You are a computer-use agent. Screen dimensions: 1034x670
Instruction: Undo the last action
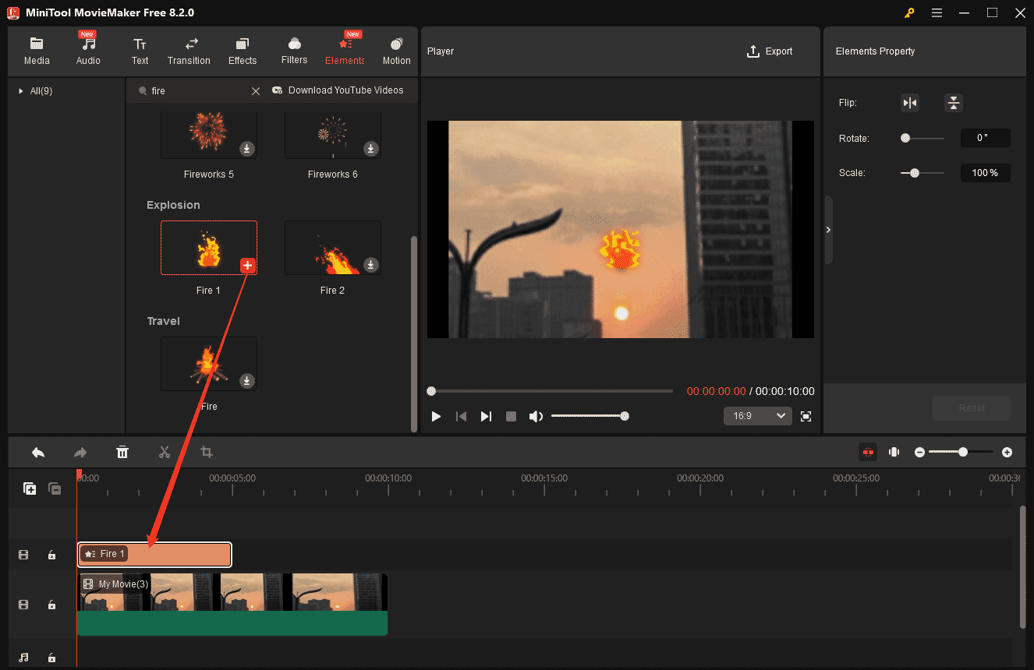(x=37, y=452)
